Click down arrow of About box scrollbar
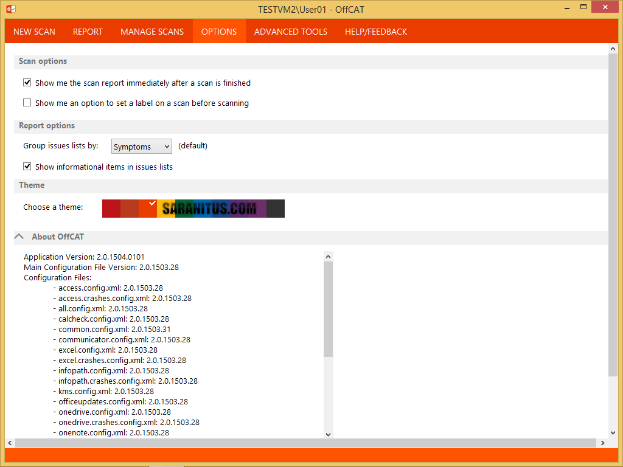This screenshot has width=623, height=467. 328,434
